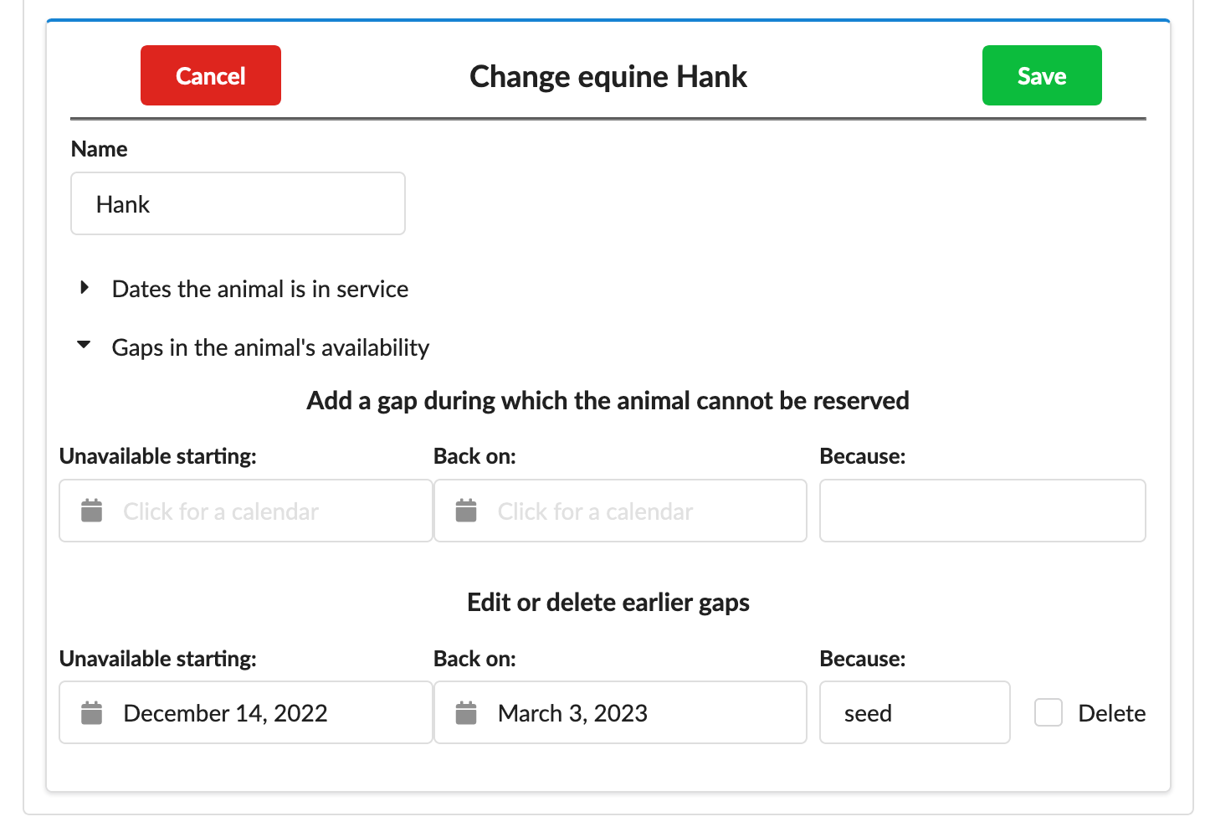
Task: Expand Dates the animal is in service
Action: click(244, 289)
